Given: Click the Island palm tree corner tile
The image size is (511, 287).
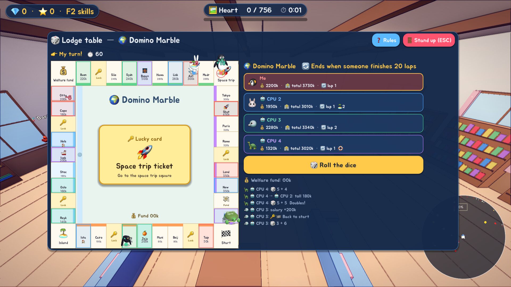Looking at the screenshot, I should pos(63,236).
